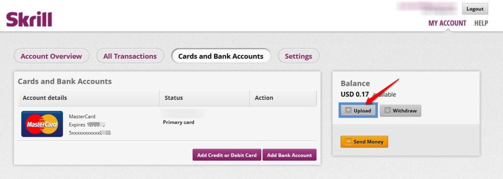Switch to All Transactions tab
This screenshot has height=179, width=503.
pyautogui.click(x=130, y=56)
